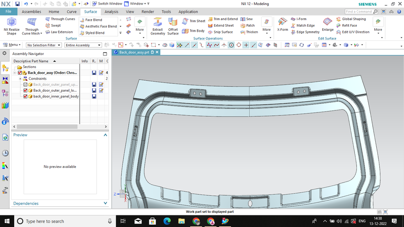
Task: Select Enlarge surface tool
Action: [327, 25]
